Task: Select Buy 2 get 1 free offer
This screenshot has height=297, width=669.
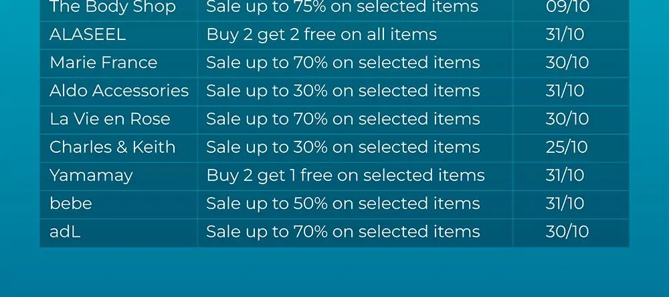Action: point(346,176)
